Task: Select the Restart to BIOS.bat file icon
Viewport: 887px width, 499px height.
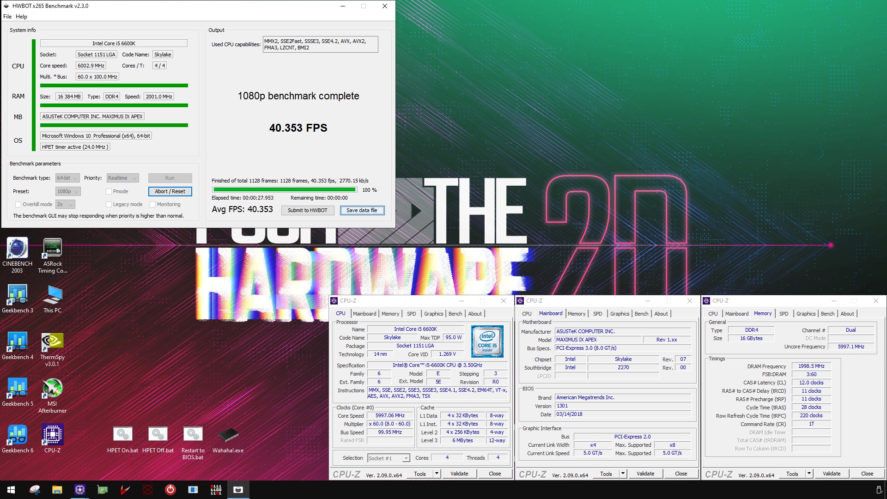Action: point(193,443)
